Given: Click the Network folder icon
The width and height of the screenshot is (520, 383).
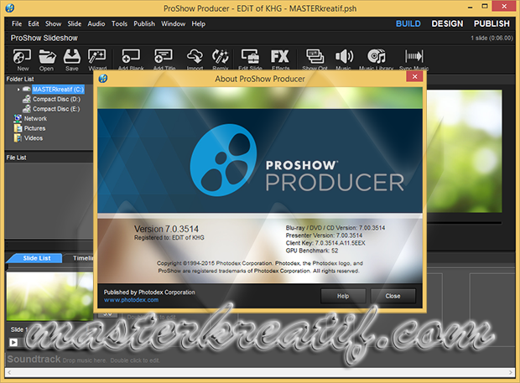Looking at the screenshot, I should pyautogui.click(x=18, y=118).
